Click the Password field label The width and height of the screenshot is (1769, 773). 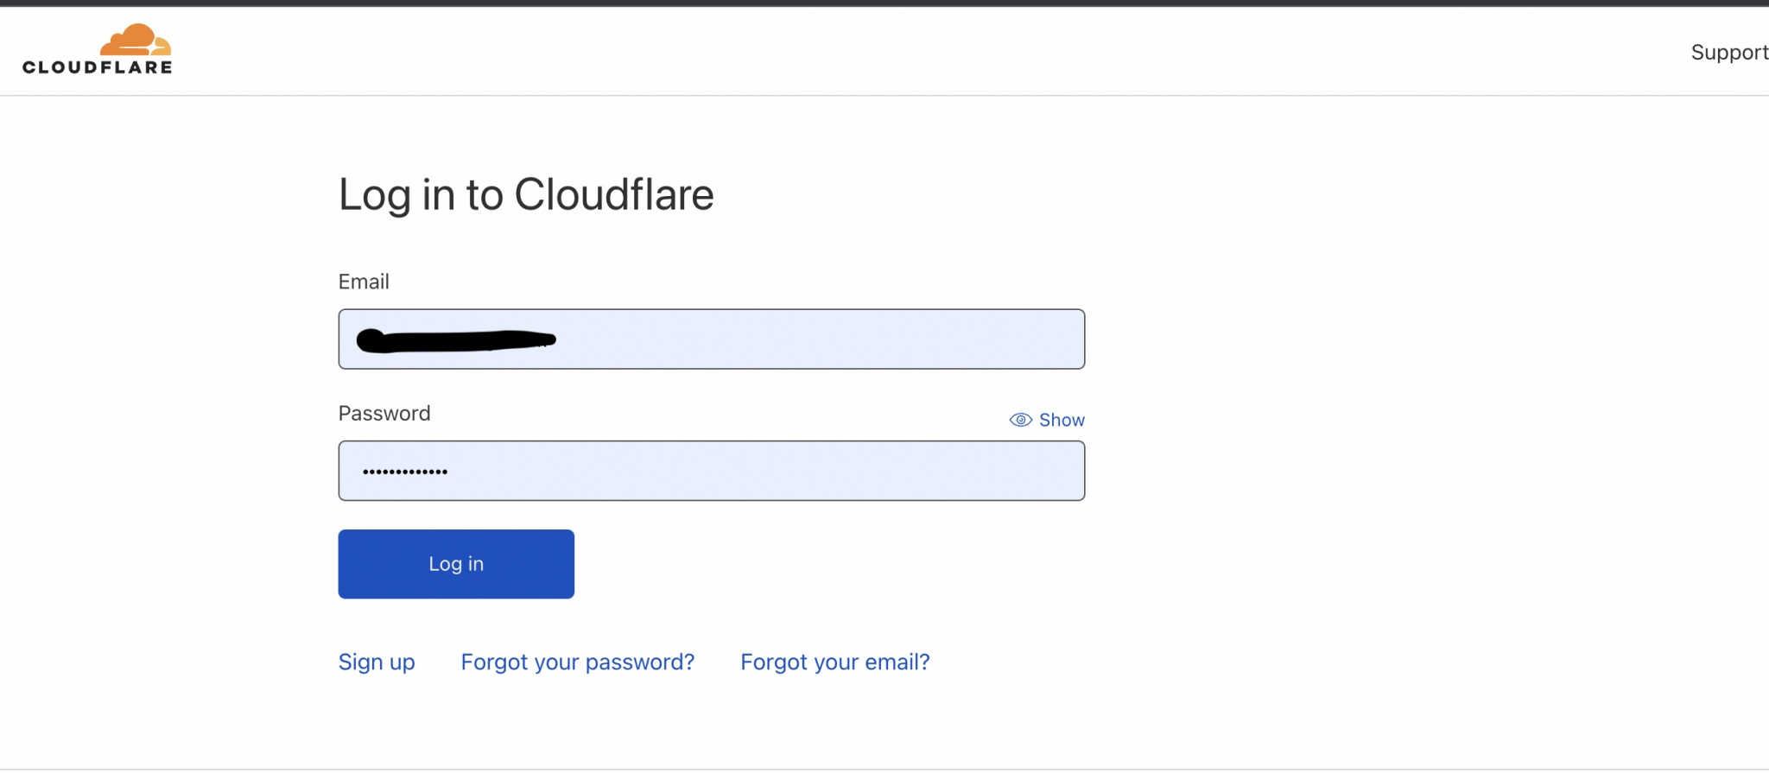384,413
